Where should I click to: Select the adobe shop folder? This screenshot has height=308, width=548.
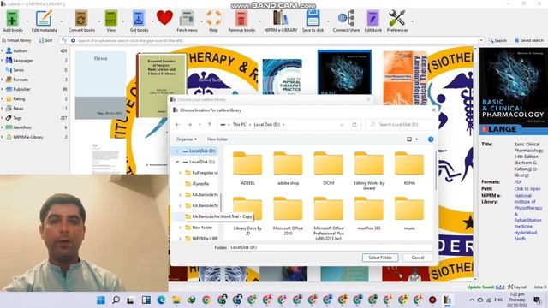point(288,169)
